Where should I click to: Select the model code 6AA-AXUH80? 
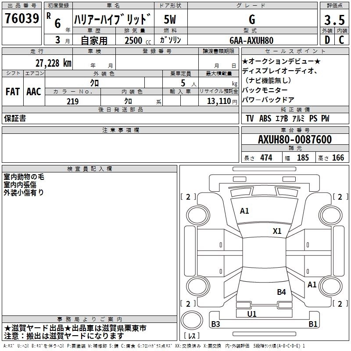pyautogui.click(x=251, y=40)
